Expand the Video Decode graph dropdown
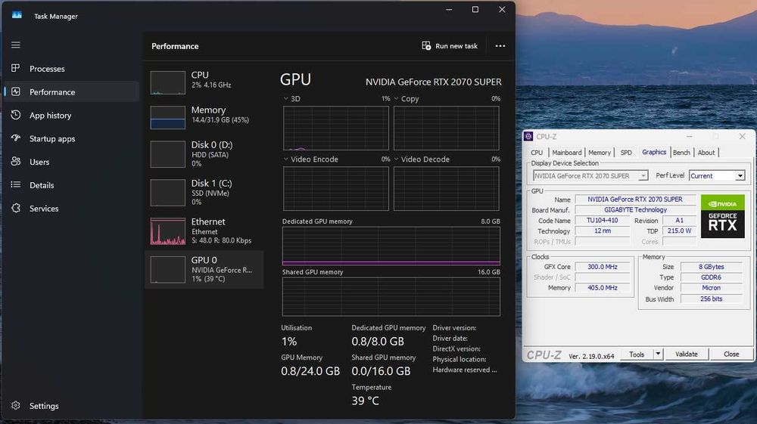The width and height of the screenshot is (757, 424). pos(397,159)
